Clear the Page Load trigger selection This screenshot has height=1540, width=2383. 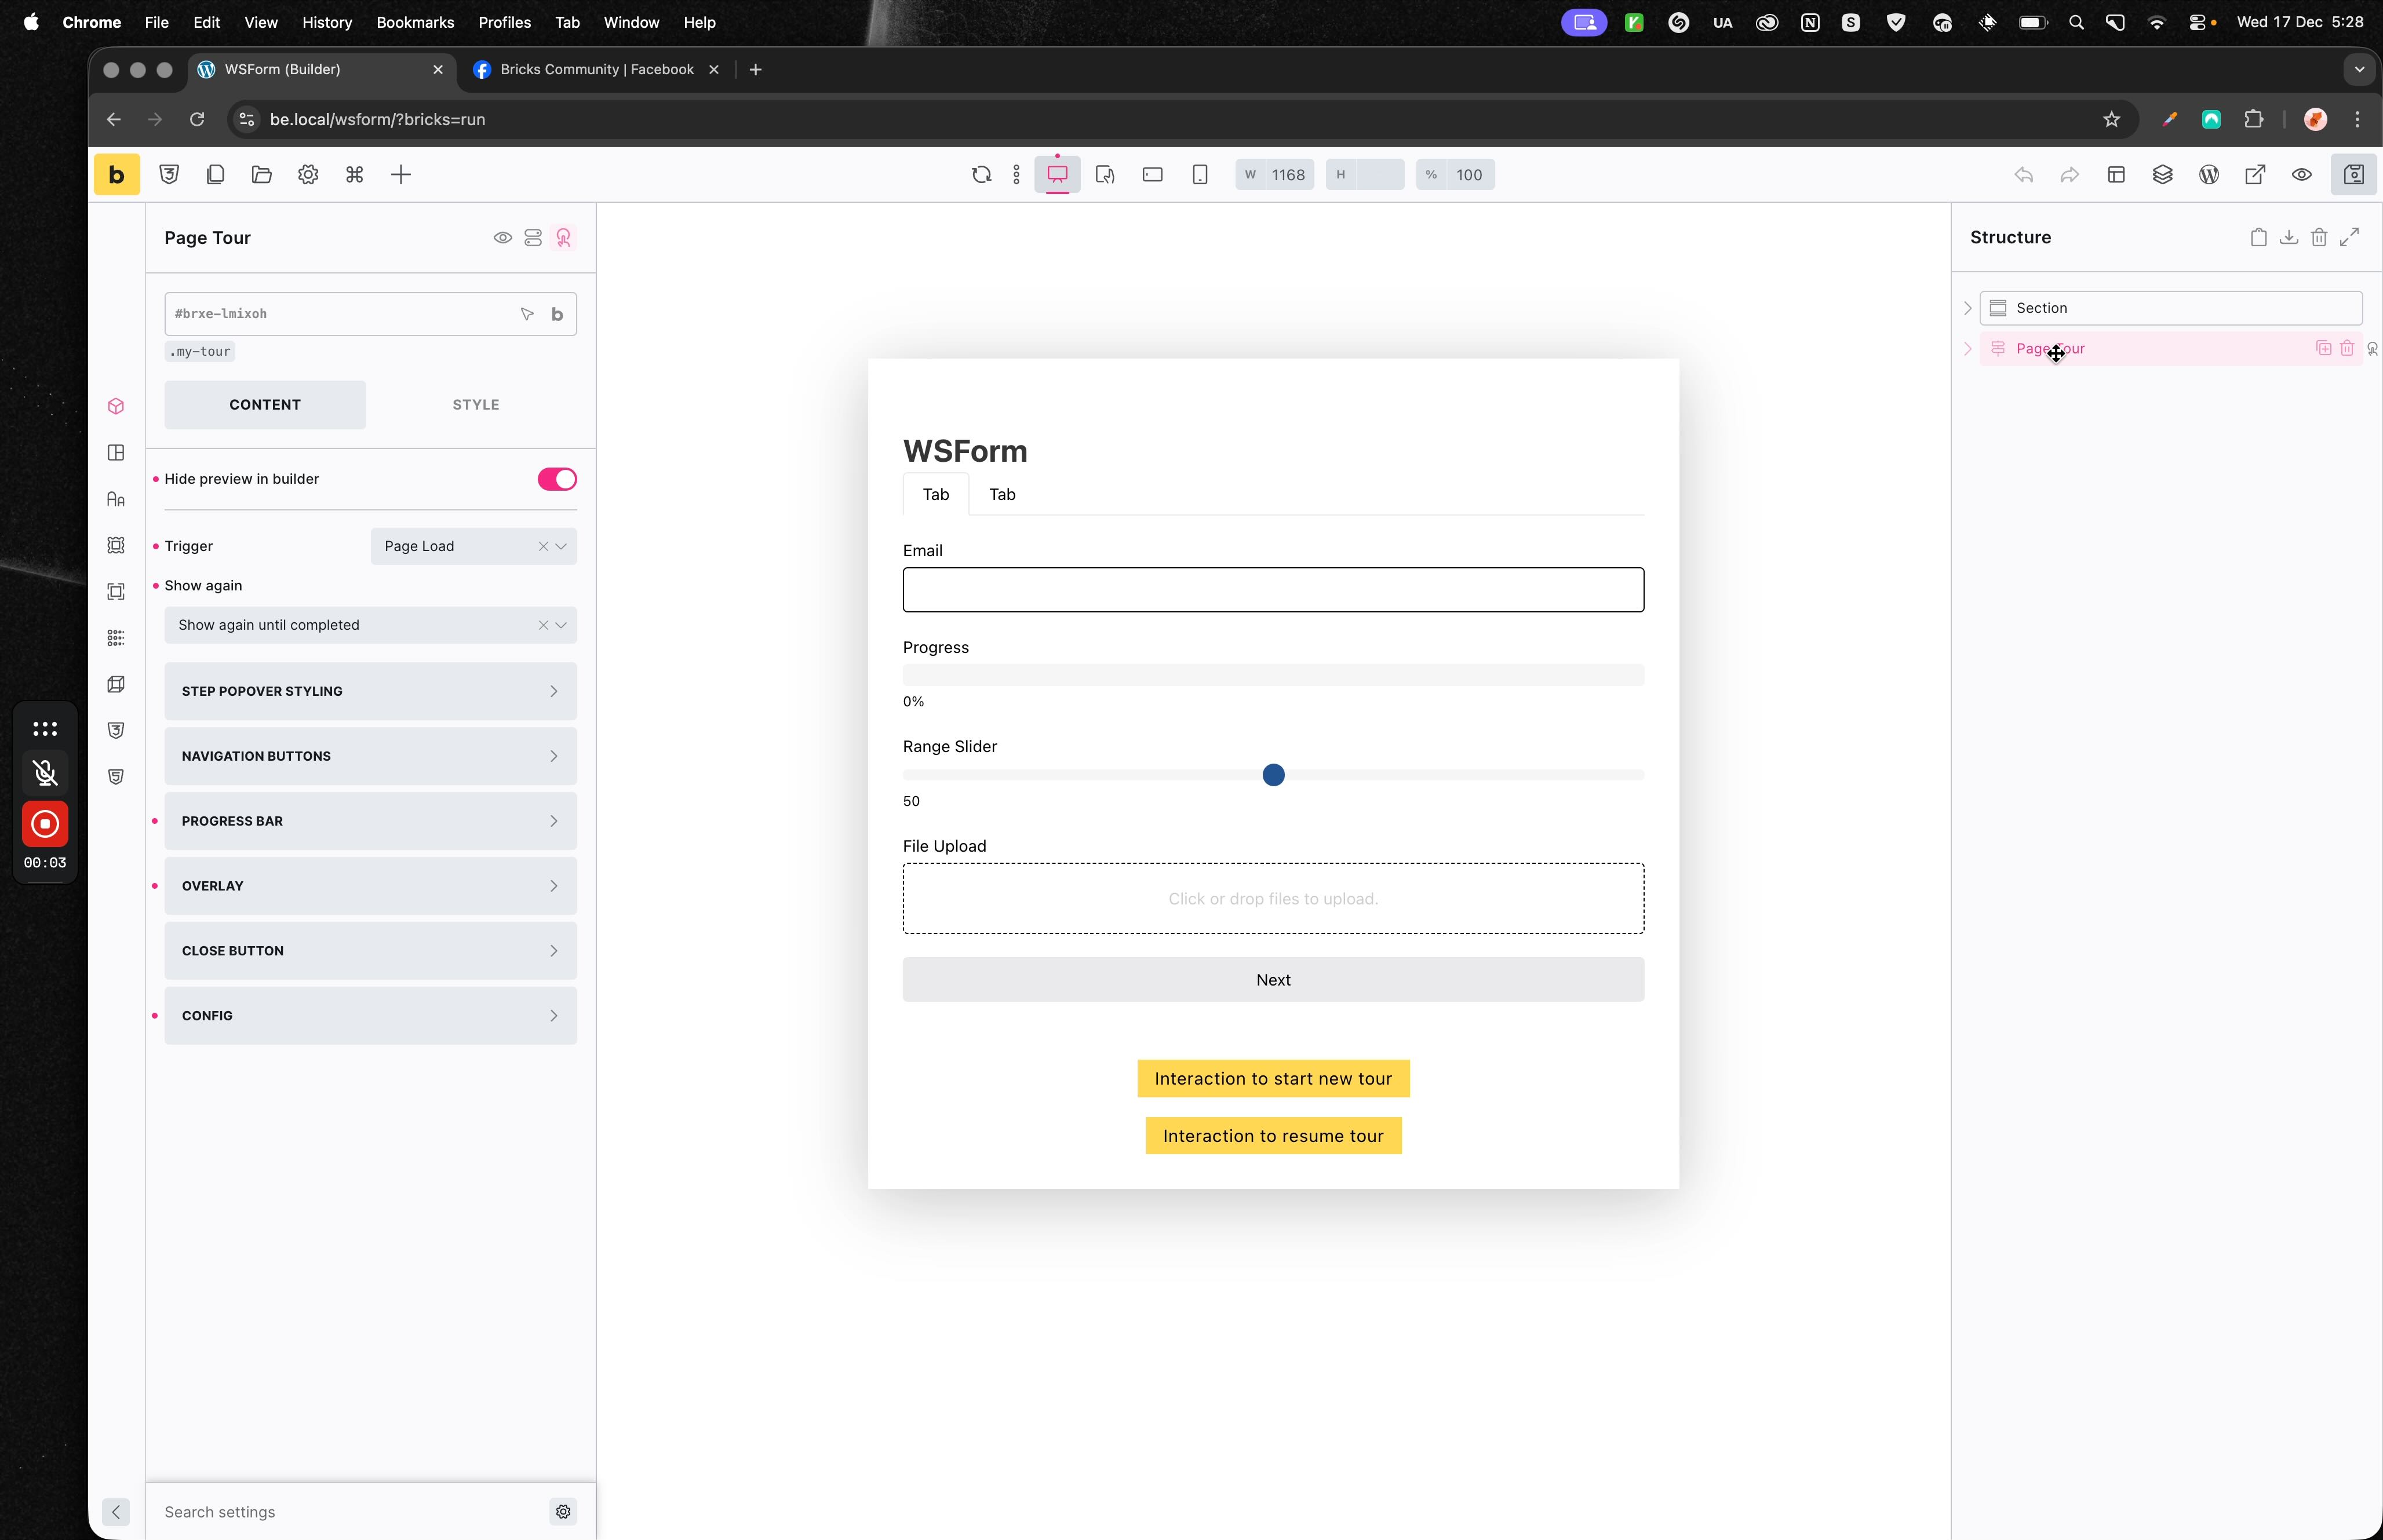[543, 546]
